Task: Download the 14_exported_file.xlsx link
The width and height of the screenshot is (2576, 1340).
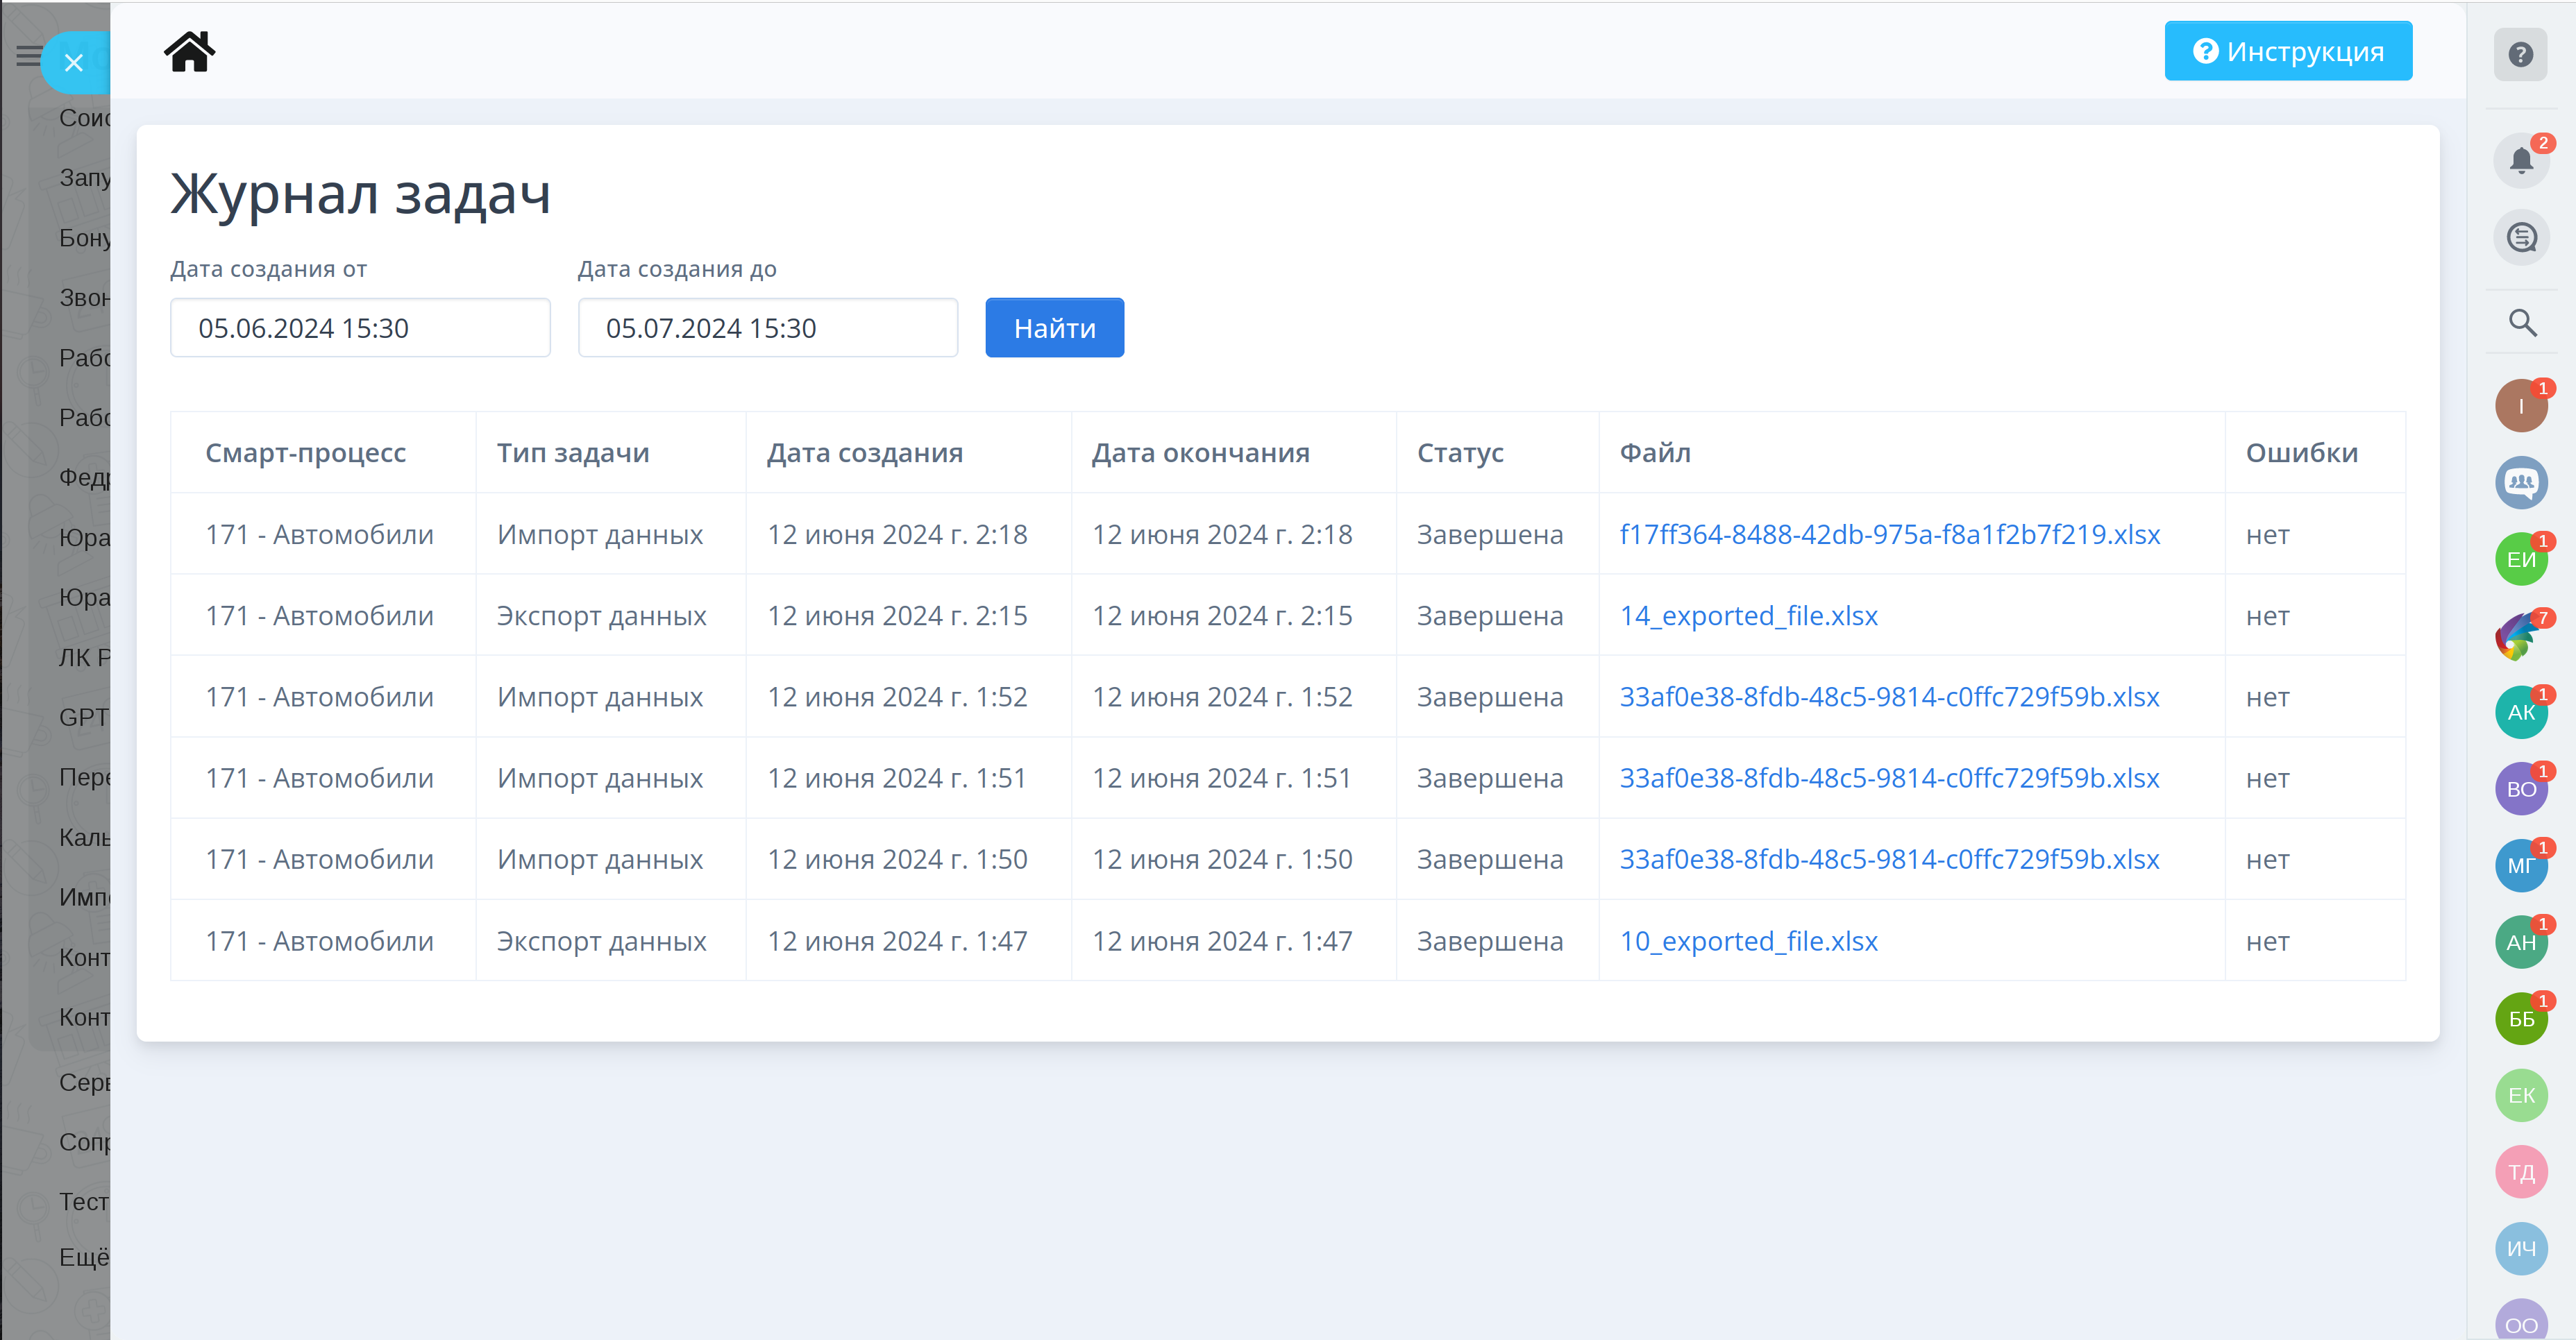Action: pyautogui.click(x=1748, y=616)
